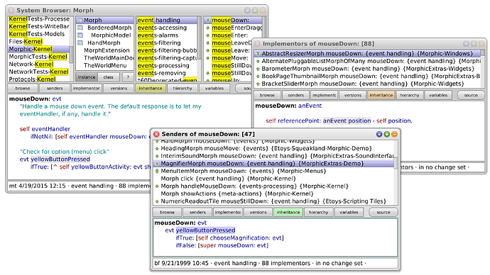Click class icon beside MorphicModel

80,35
